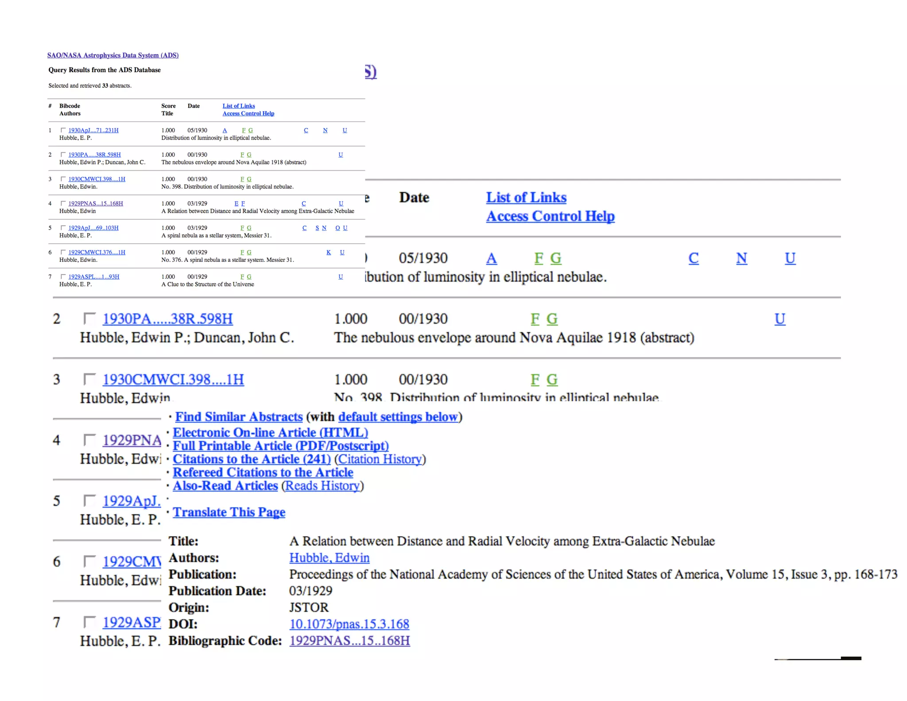Click enlarged G link beside 1930CMWCI.398....1H
907x701 pixels.
pyautogui.click(x=551, y=380)
